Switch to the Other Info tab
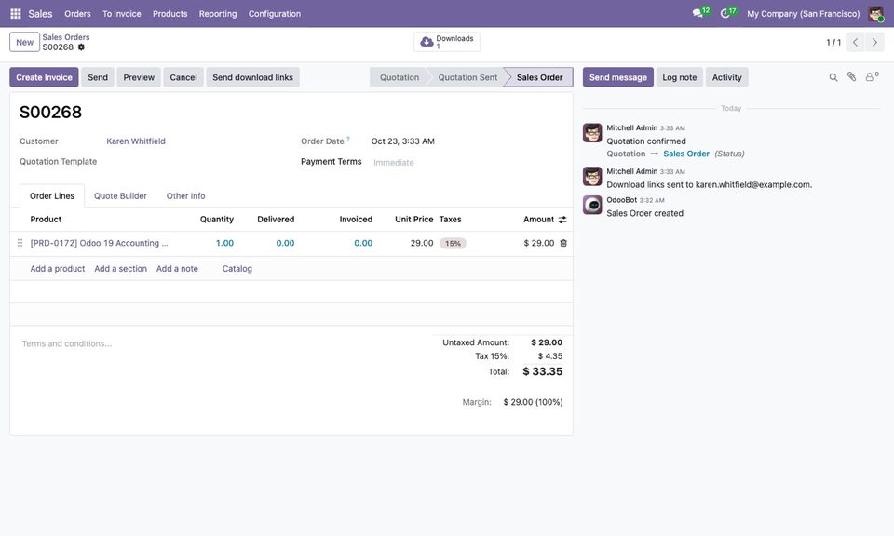 click(186, 196)
